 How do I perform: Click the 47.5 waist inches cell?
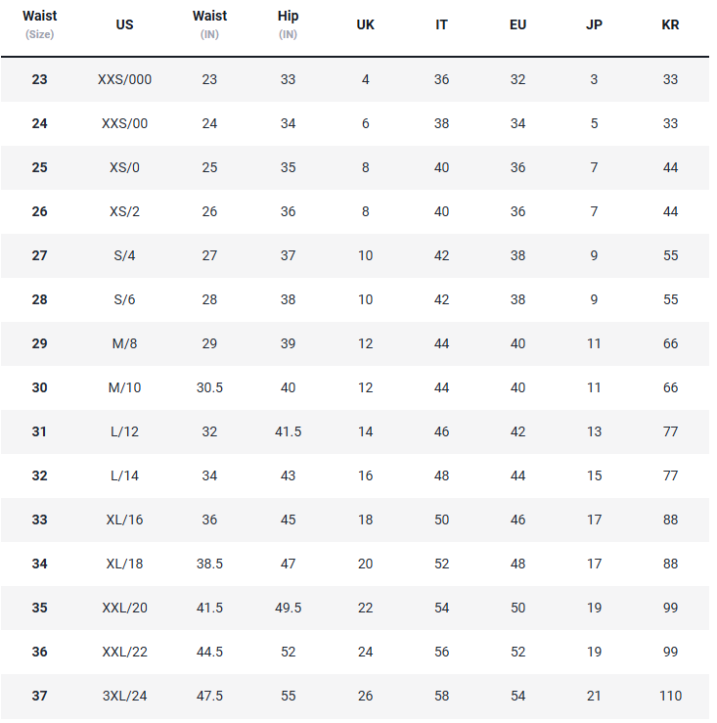[209, 696]
